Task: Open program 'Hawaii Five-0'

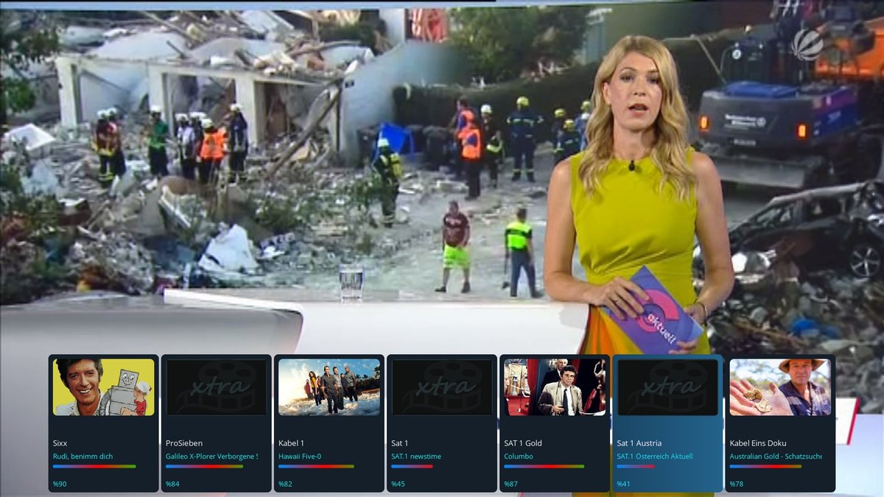Action: [300, 457]
